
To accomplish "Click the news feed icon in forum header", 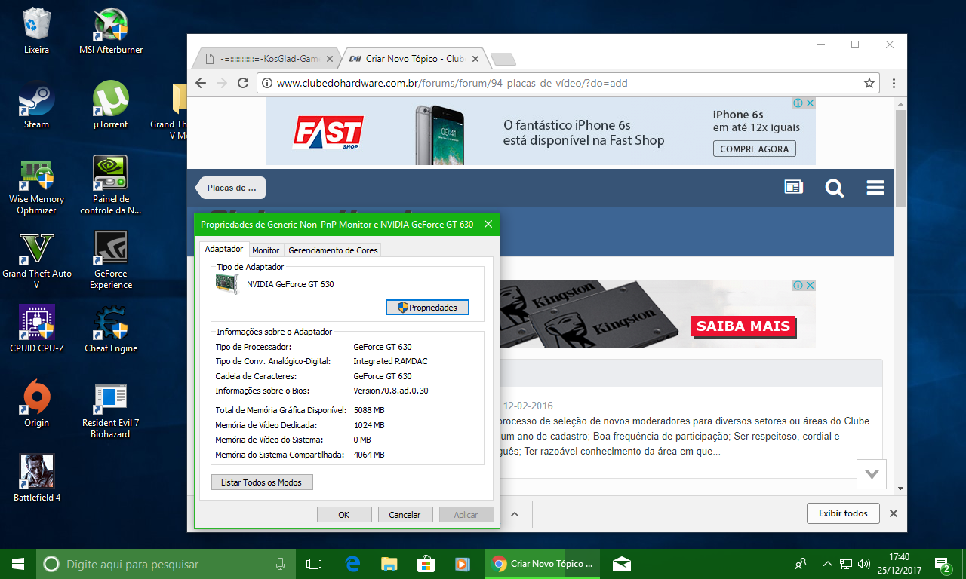I will 793,188.
